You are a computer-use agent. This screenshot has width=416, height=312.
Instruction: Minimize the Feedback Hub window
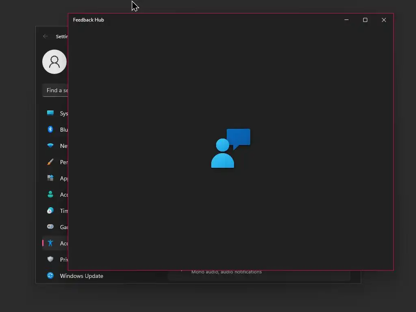click(346, 20)
